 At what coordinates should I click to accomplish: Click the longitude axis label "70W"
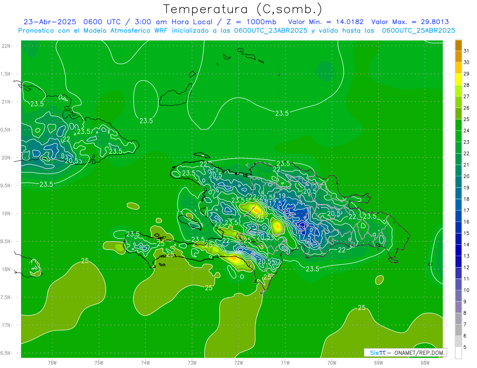click(x=332, y=363)
